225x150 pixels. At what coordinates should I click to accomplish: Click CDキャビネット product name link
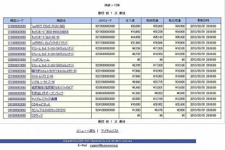click(41, 104)
